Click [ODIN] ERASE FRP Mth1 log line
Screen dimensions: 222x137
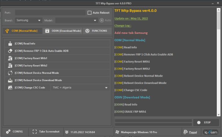[x=130, y=112]
